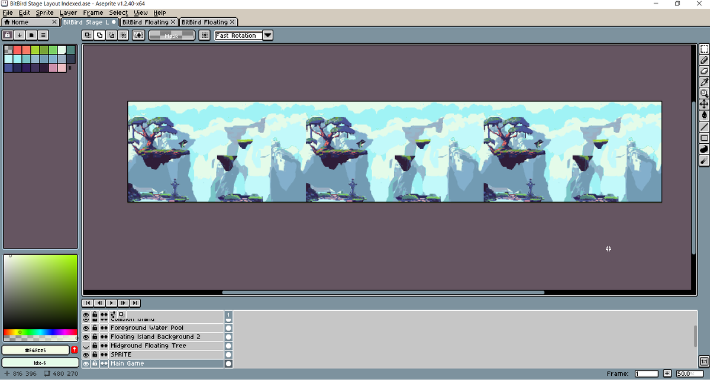
Task: Open the Edit menu
Action: pyautogui.click(x=24, y=12)
